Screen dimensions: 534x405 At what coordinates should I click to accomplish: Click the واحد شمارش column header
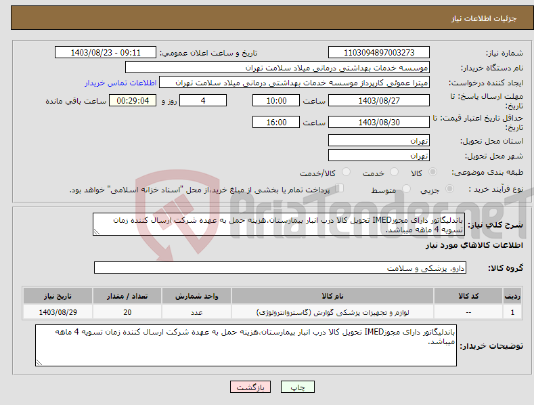coord(196,296)
